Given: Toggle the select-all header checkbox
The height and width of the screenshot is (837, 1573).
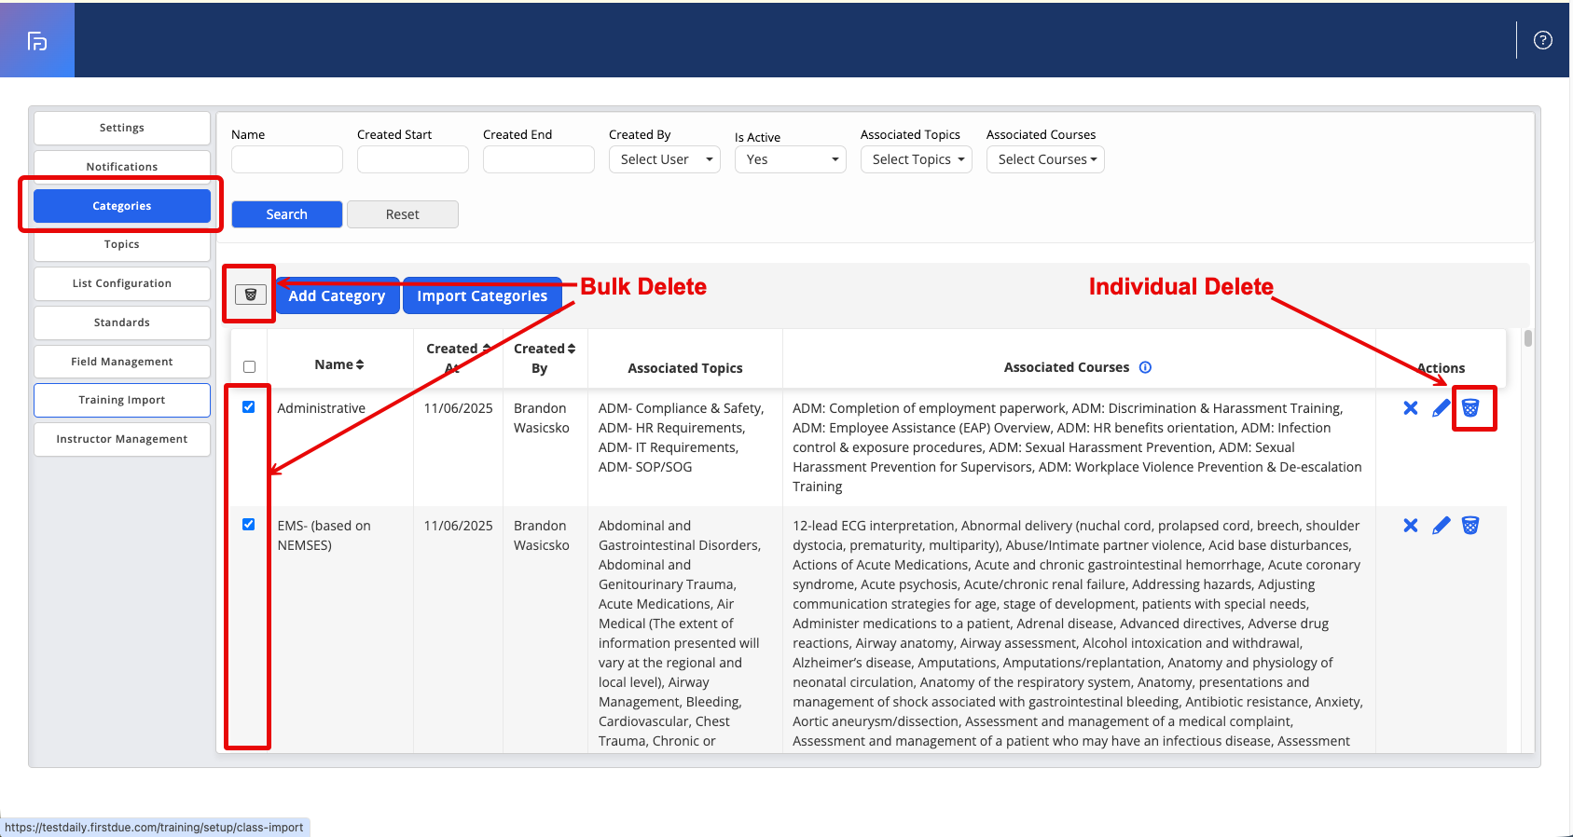Looking at the screenshot, I should 249,367.
